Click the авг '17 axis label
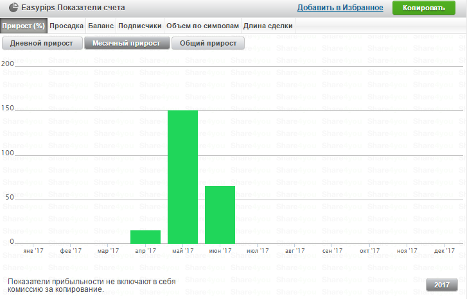This screenshot has height=299, width=467. 295,251
